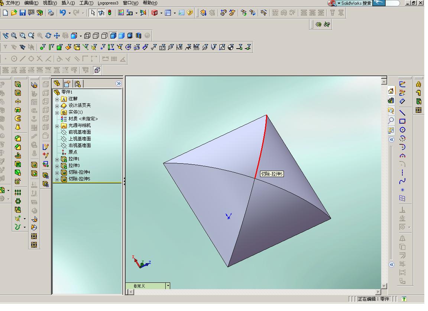428x311 pixels.
Task: Collapse the task pane with the upper chevron
Action: coord(392,140)
